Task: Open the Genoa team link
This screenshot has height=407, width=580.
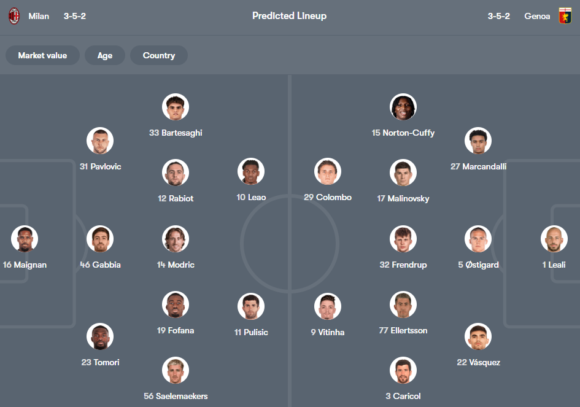Action: pos(537,16)
